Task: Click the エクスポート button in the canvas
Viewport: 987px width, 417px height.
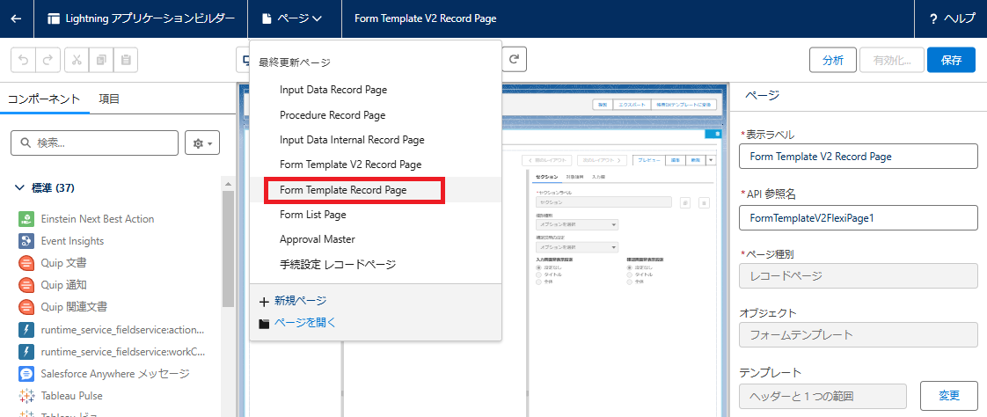Action: click(x=630, y=105)
